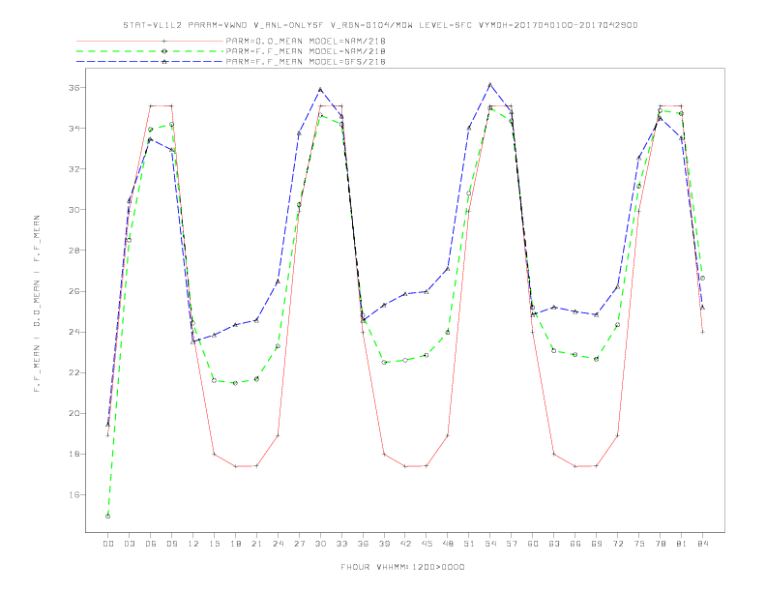The height and width of the screenshot is (592, 766).
Task: Pick the blue dashed line sample in legend
Action: pos(150,62)
